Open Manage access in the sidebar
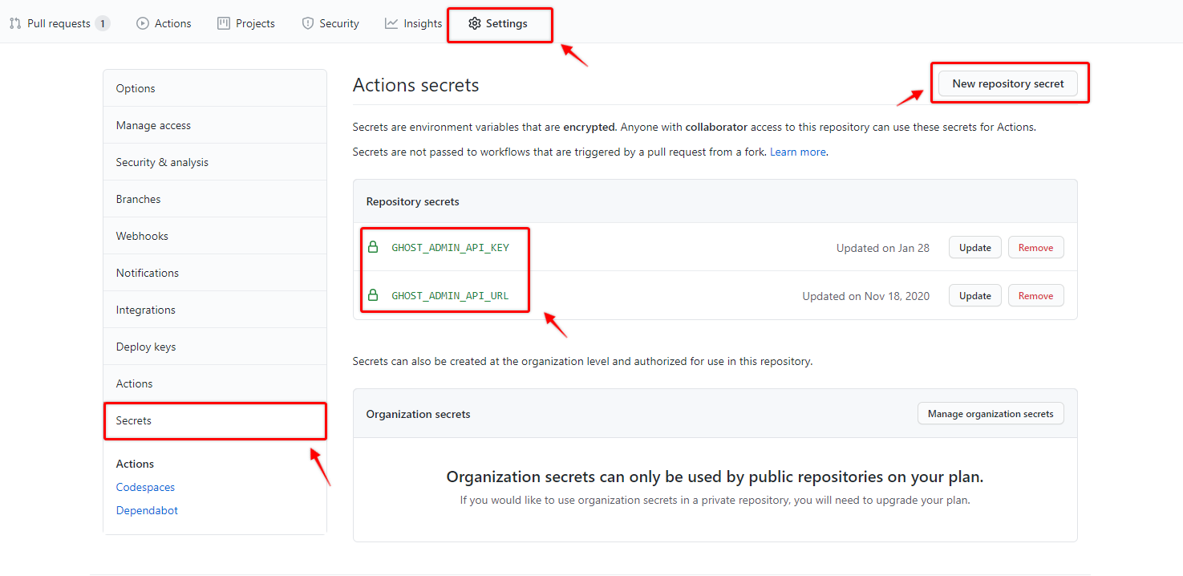The width and height of the screenshot is (1183, 576). coord(215,125)
